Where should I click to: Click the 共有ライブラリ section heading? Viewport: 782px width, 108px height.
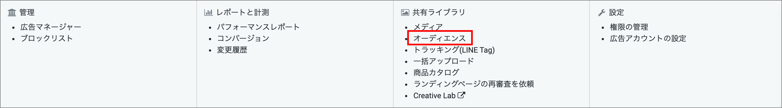[x=439, y=13]
